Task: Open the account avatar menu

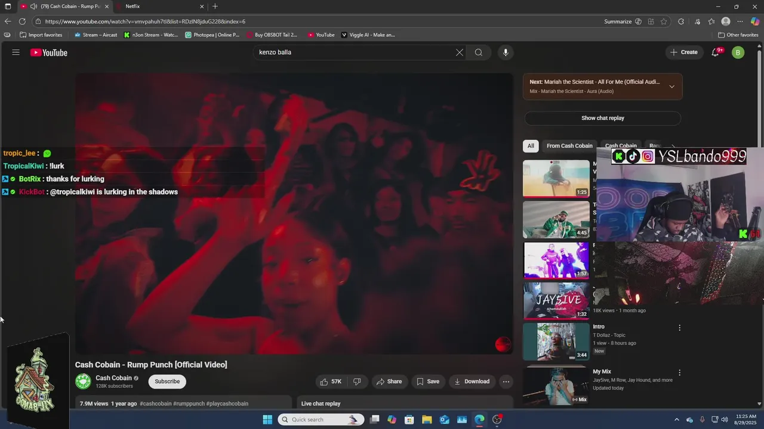Action: click(x=738, y=52)
